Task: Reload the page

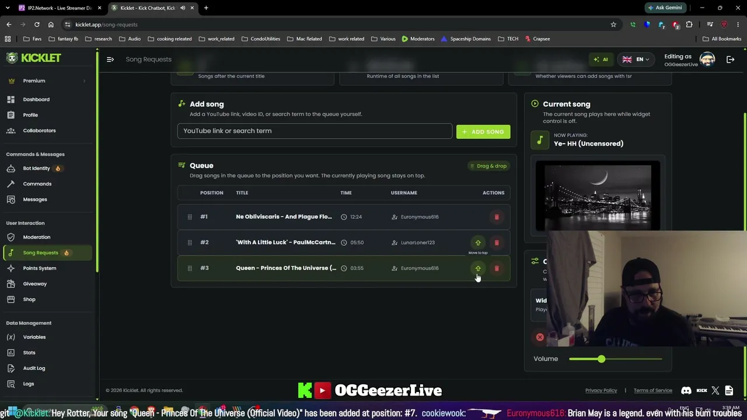Action: 37,24
